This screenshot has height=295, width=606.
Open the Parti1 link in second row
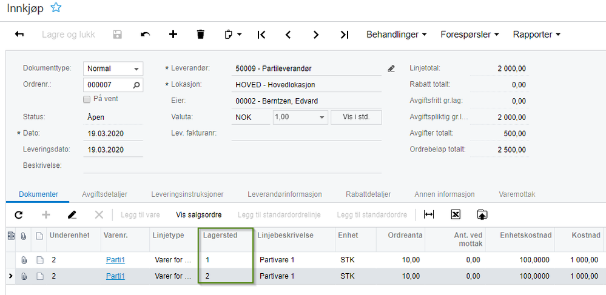115,276
